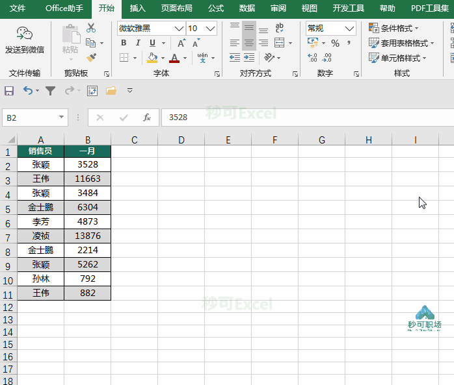Screen dimensions: 454x385
Task: Switch to the 开发工具 tab
Action: pos(349,8)
